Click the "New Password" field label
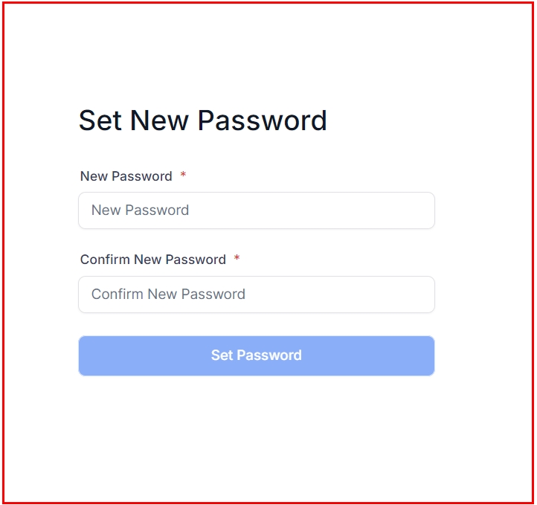The height and width of the screenshot is (505, 537). (x=126, y=176)
